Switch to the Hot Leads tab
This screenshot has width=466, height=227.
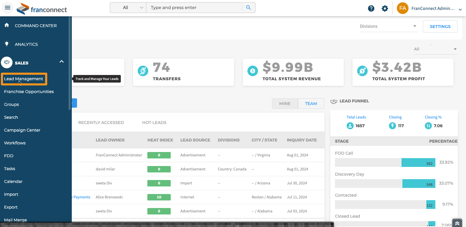(x=154, y=123)
